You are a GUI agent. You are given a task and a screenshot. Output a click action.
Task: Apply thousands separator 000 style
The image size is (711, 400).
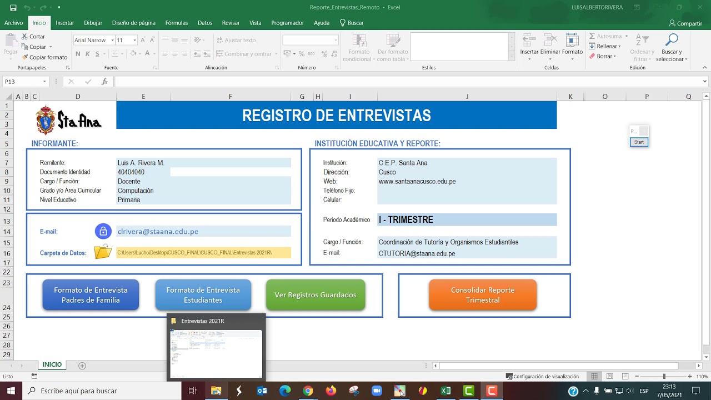tap(311, 54)
